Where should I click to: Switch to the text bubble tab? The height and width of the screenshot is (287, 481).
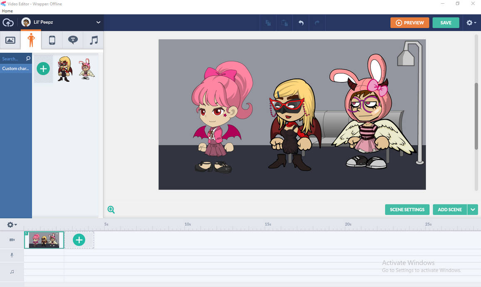click(73, 40)
